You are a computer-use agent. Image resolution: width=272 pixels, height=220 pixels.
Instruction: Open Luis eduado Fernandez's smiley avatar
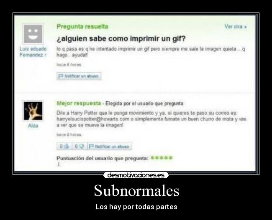(x=33, y=34)
